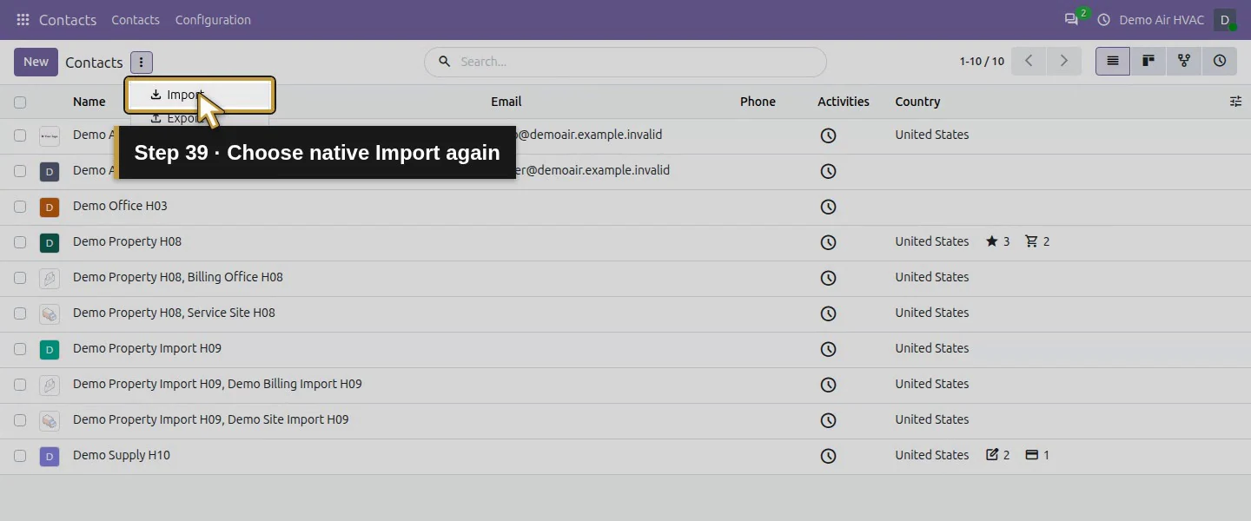This screenshot has height=521, width=1251.
Task: Open optional columns settings icon
Action: (1235, 102)
